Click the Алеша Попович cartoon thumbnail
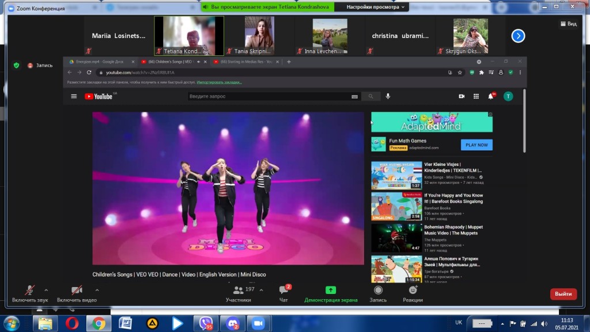 coord(396,269)
